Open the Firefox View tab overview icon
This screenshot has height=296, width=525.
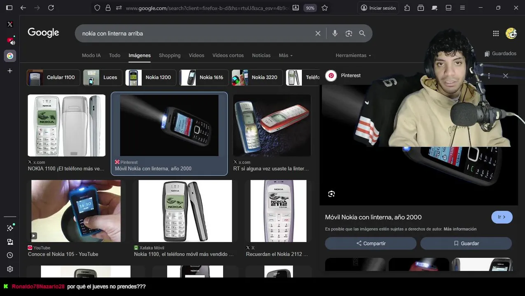421,8
